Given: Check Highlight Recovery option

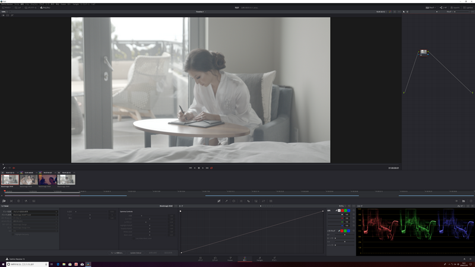Looking at the screenshot, I should [13, 234].
